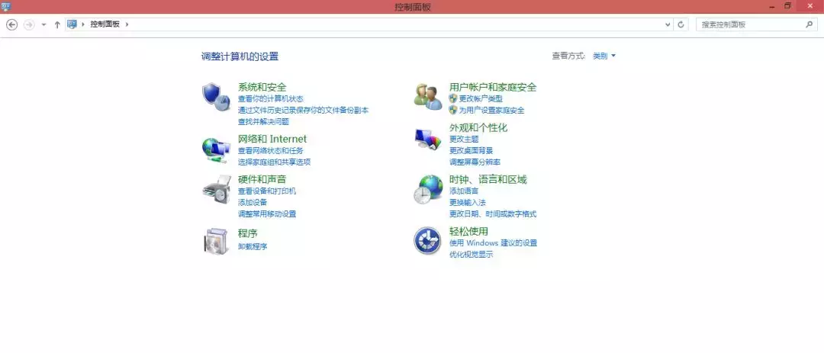The height and width of the screenshot is (353, 824).
Task: Open recent locations dropdown arrow
Action: coord(43,24)
